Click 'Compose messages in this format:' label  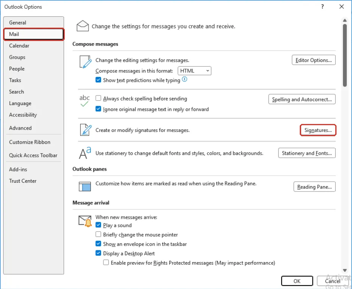(x=134, y=71)
